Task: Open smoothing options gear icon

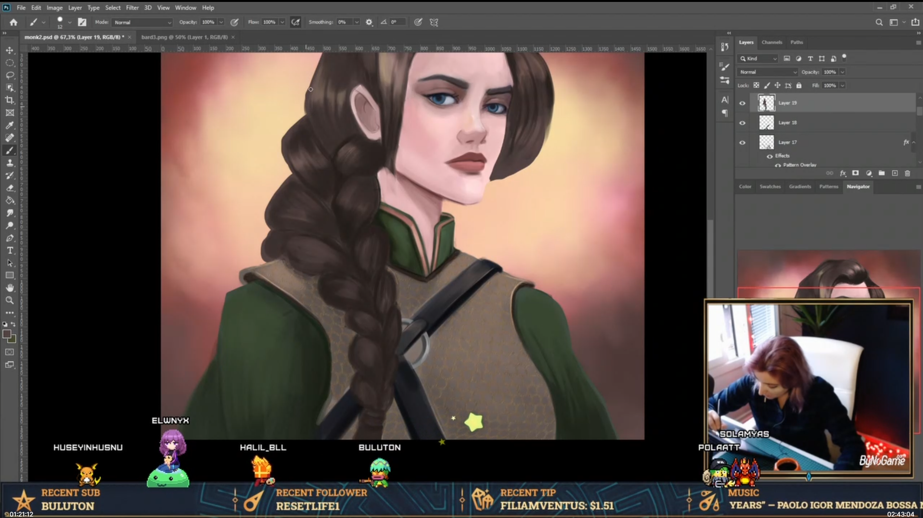Action: (x=369, y=22)
